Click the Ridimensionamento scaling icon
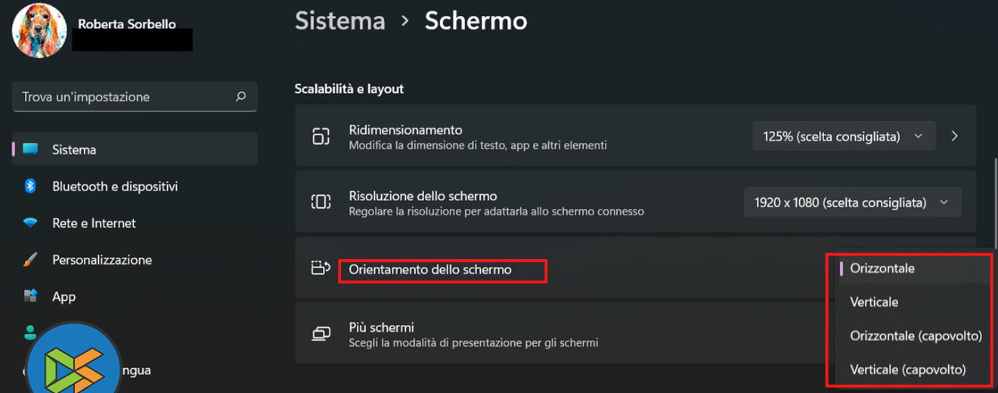998x393 pixels. point(321,136)
